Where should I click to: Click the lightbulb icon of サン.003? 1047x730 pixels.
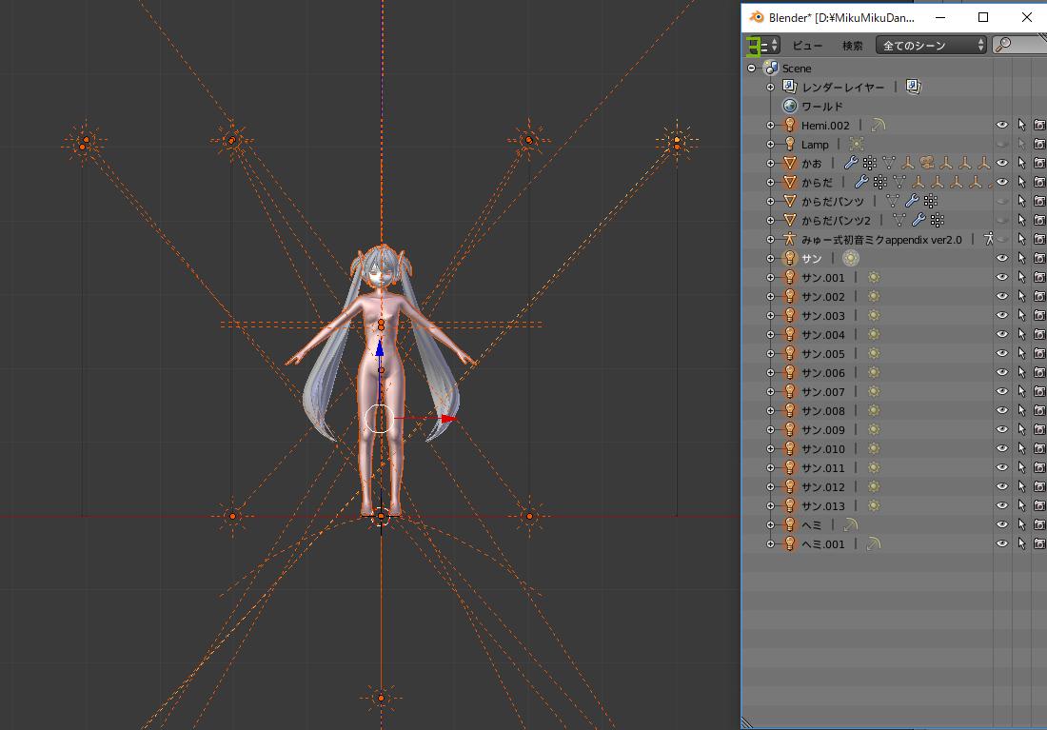tap(790, 315)
